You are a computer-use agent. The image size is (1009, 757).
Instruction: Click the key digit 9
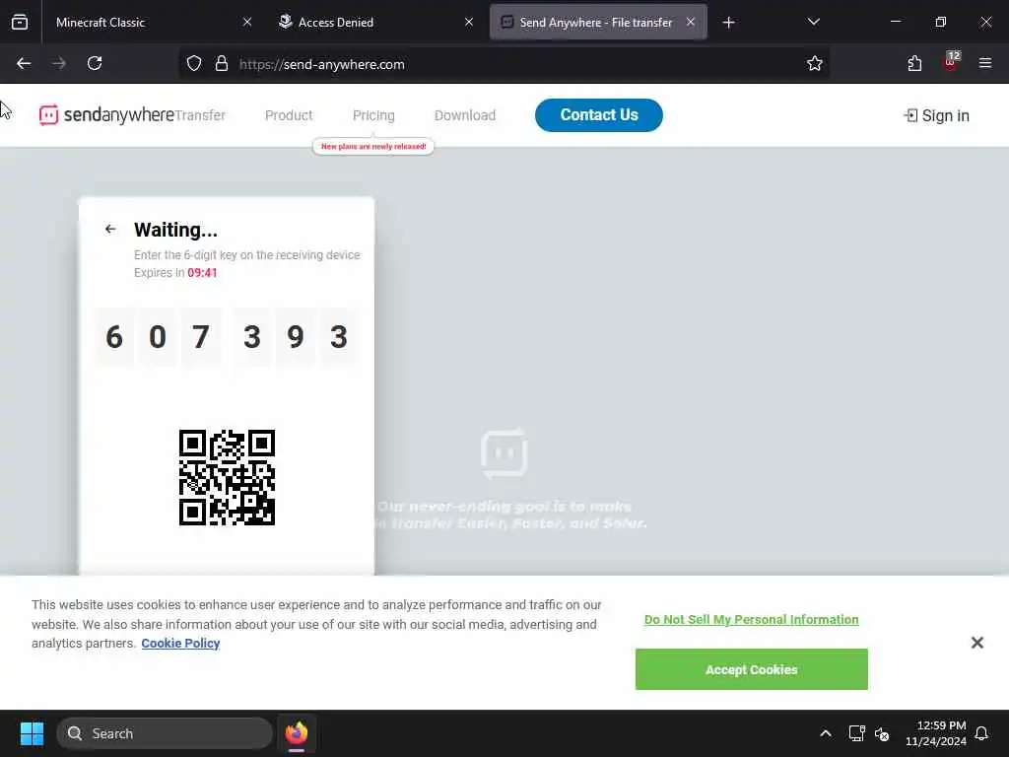(x=296, y=337)
